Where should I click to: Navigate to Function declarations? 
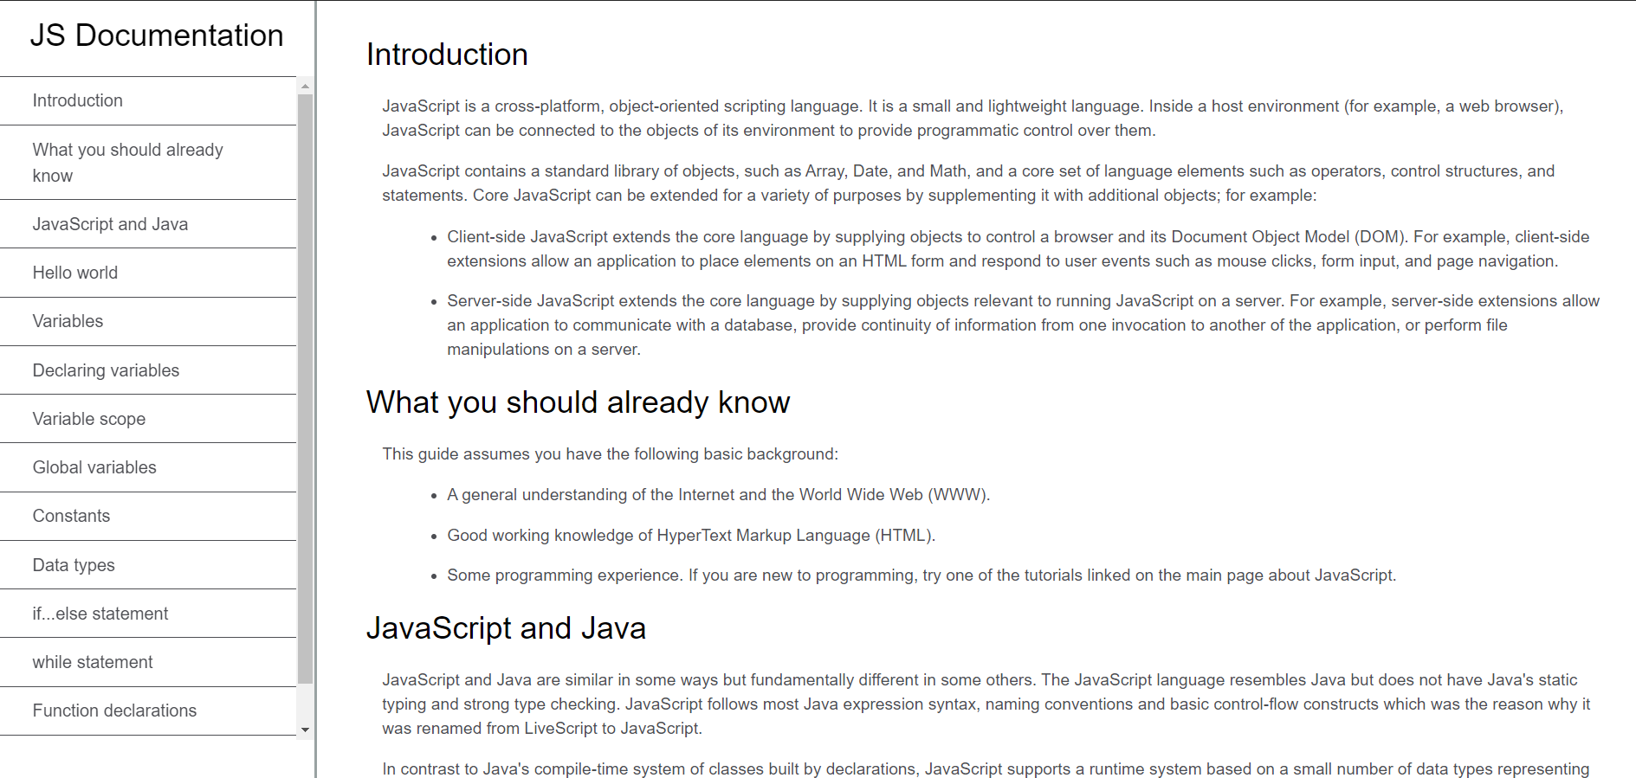[114, 710]
